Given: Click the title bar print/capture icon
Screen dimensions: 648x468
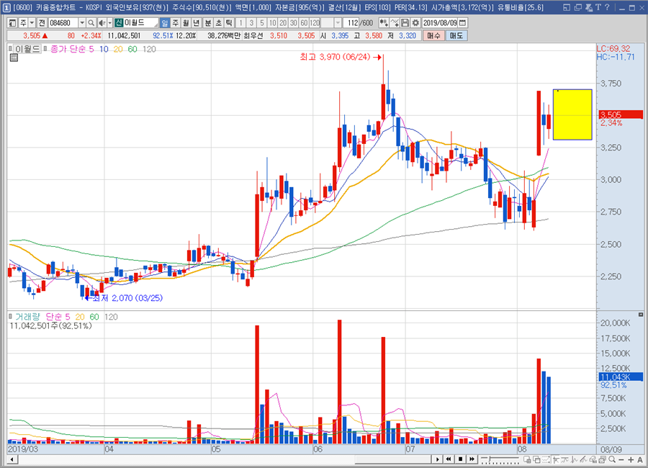Looking at the screenshot, I should (x=589, y=7).
